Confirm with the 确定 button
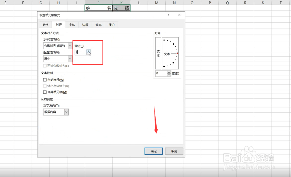 click(153, 151)
